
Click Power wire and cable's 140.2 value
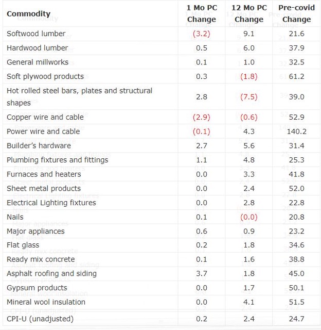tap(297, 131)
